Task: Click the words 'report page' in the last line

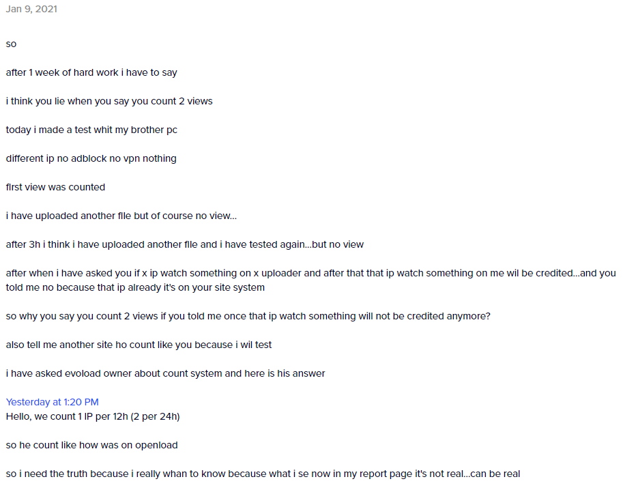Action: (x=386, y=474)
